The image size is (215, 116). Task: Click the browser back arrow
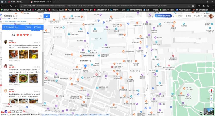2,6
